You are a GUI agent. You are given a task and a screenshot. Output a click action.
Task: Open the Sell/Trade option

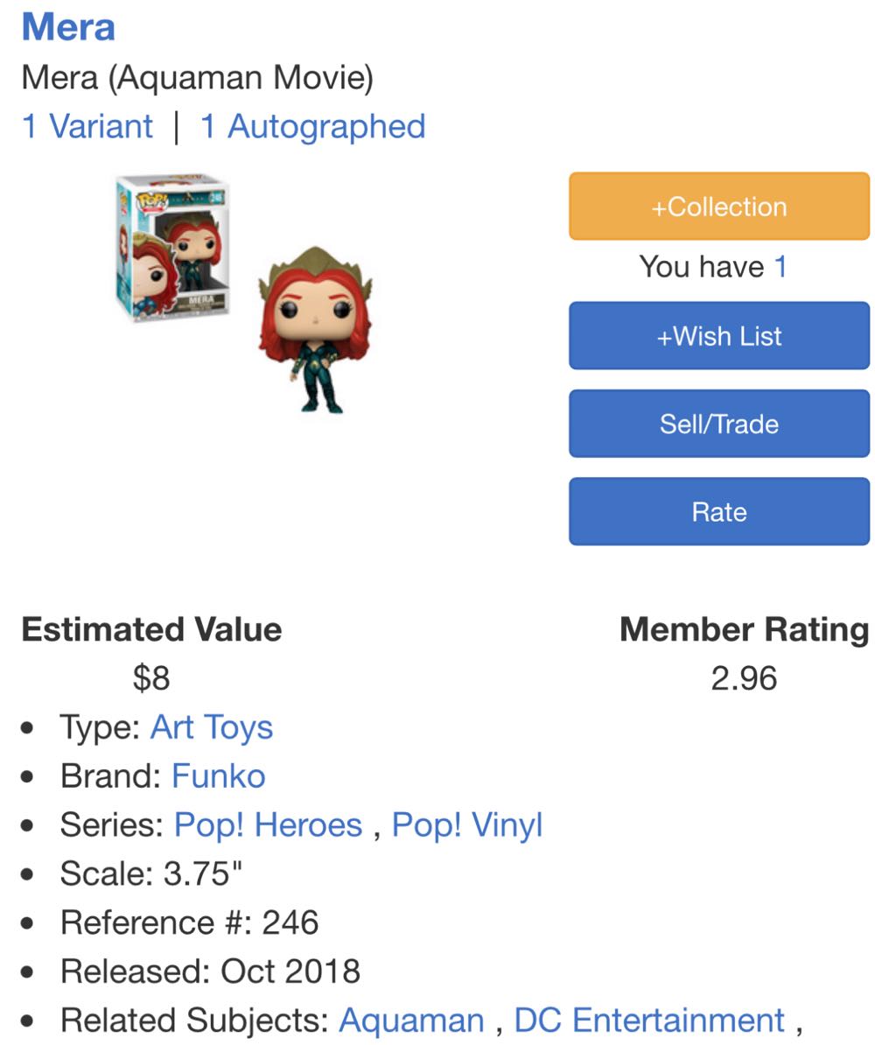coord(717,423)
